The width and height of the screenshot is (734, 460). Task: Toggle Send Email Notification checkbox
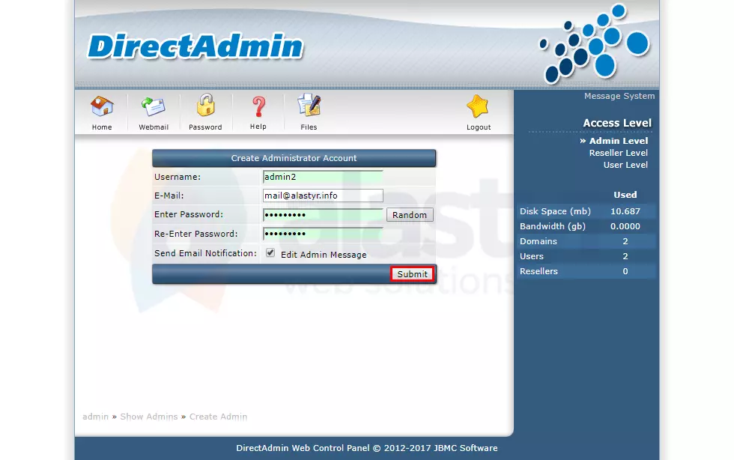pyautogui.click(x=270, y=253)
